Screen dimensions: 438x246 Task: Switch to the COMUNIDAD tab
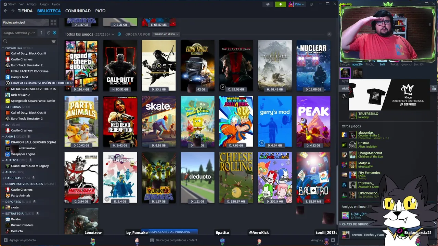78,11
